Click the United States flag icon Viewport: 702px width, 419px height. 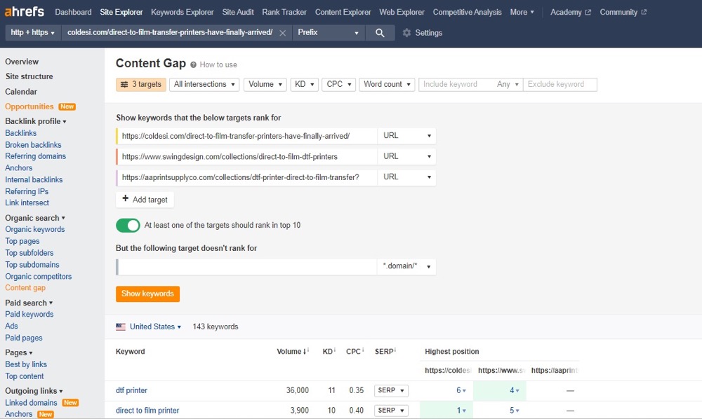(x=121, y=327)
